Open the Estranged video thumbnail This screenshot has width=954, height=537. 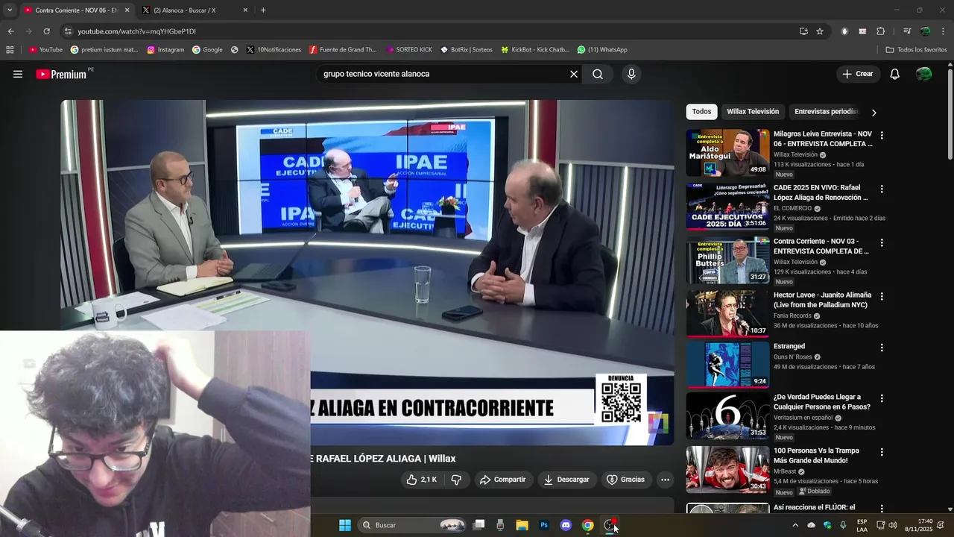pyautogui.click(x=727, y=365)
